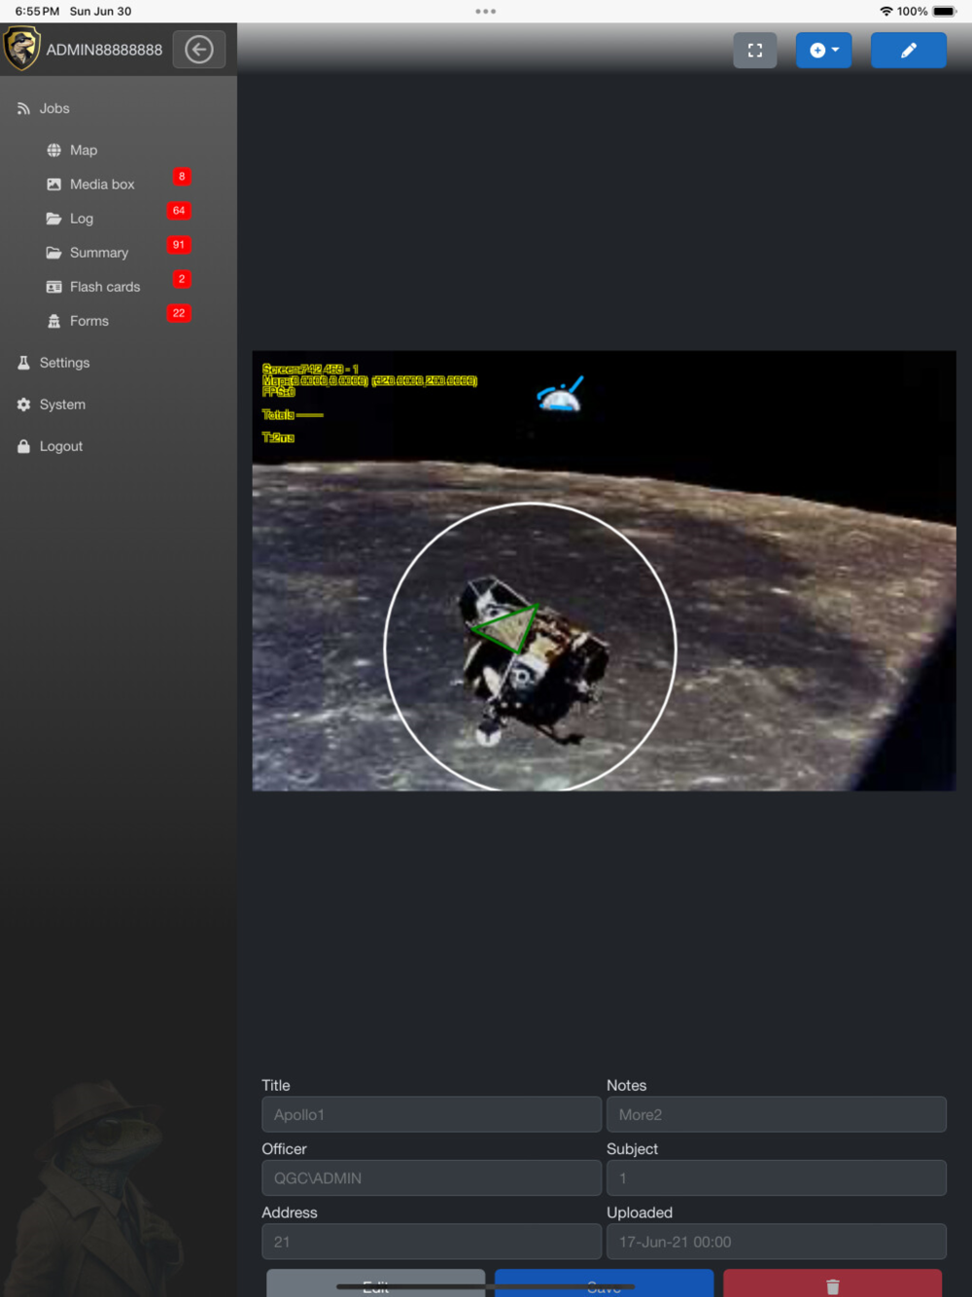Click the Jobs feed icon
This screenshot has height=1297, width=972.
[23, 109]
